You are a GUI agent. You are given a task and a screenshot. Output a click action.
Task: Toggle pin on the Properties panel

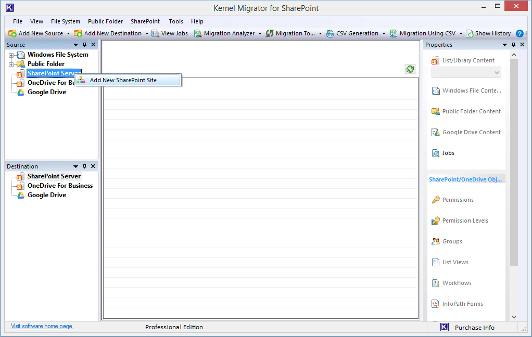click(513, 45)
